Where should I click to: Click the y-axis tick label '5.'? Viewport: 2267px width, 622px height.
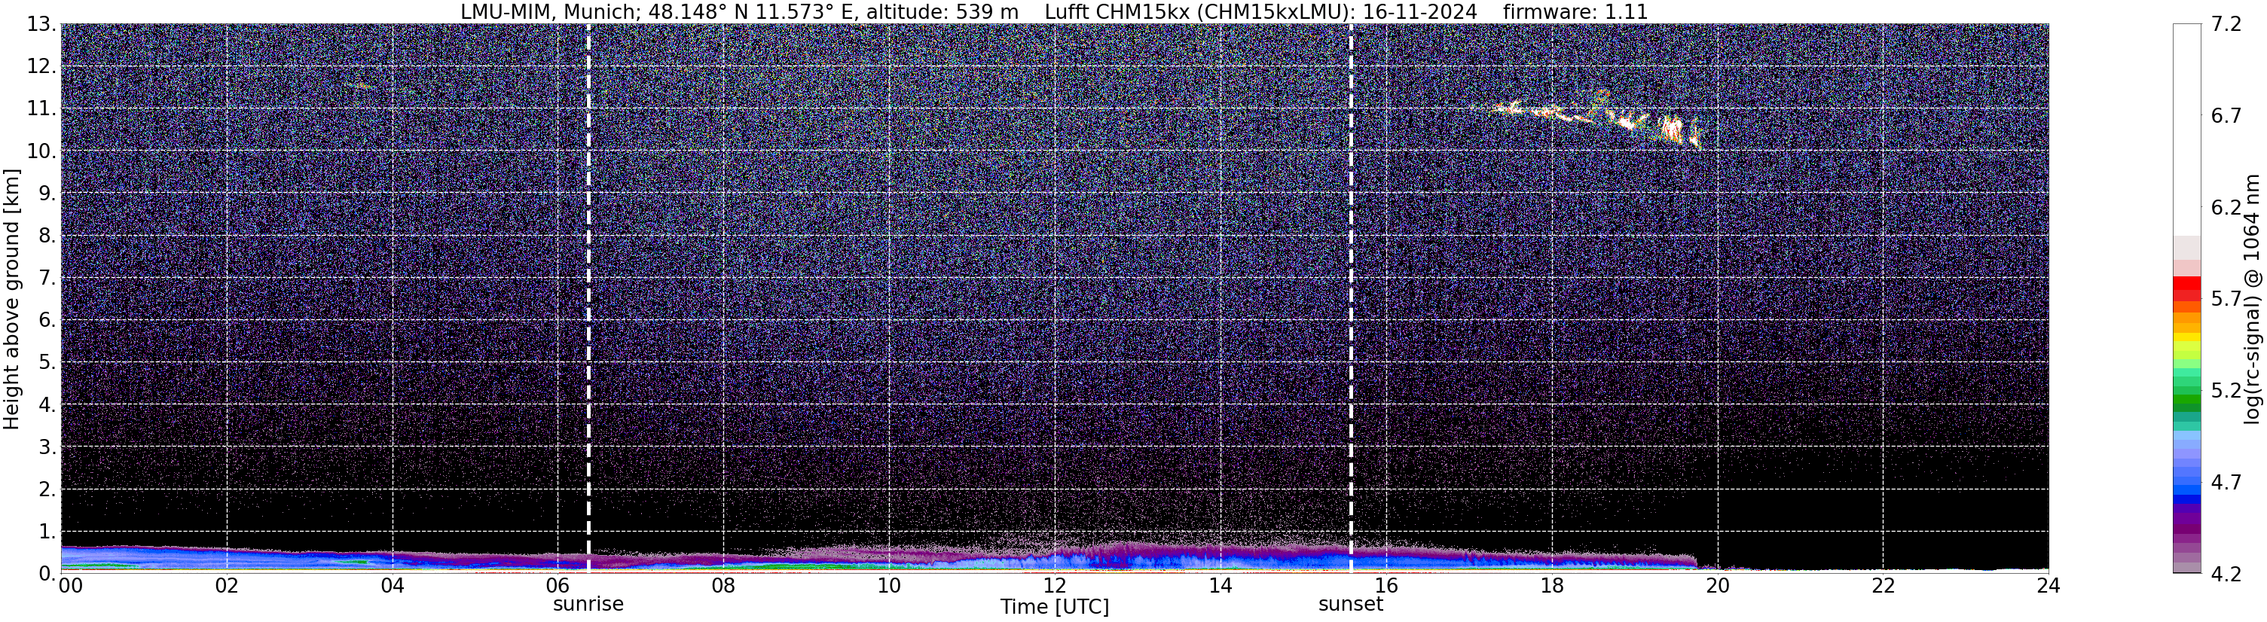pos(47,362)
